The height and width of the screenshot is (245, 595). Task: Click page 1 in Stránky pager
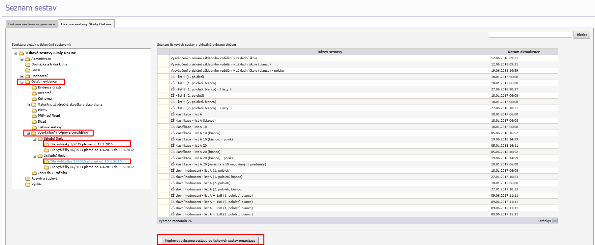[x=555, y=221]
